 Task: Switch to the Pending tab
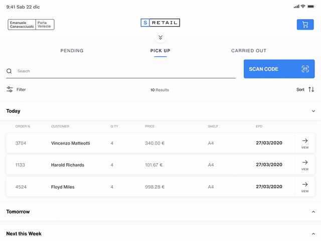(x=72, y=51)
